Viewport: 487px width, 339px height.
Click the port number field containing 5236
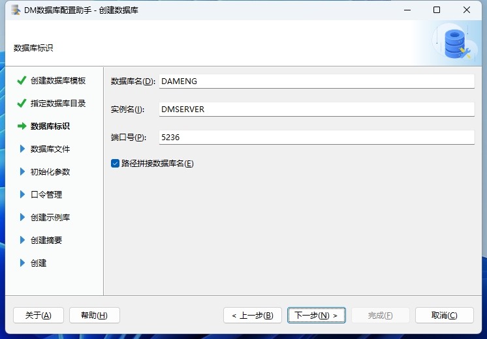click(x=317, y=138)
